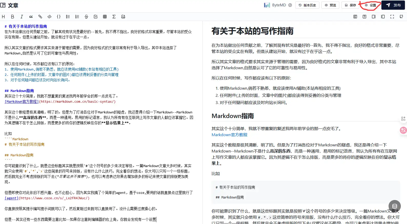Click the 文章 page title
407x224 pixels.
(x=13, y=5)
